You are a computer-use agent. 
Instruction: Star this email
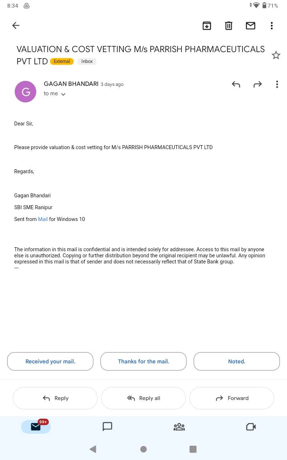click(x=276, y=55)
